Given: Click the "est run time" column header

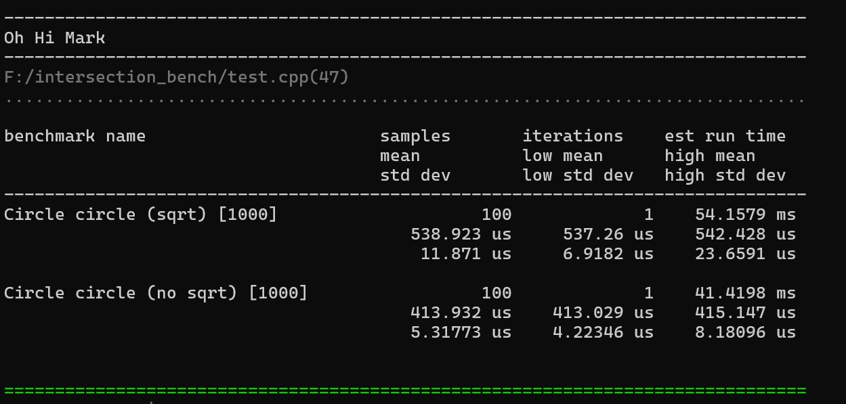Looking at the screenshot, I should coord(725,136).
